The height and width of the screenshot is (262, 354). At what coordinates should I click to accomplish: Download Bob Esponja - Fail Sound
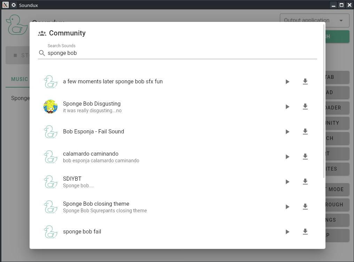[x=305, y=131]
